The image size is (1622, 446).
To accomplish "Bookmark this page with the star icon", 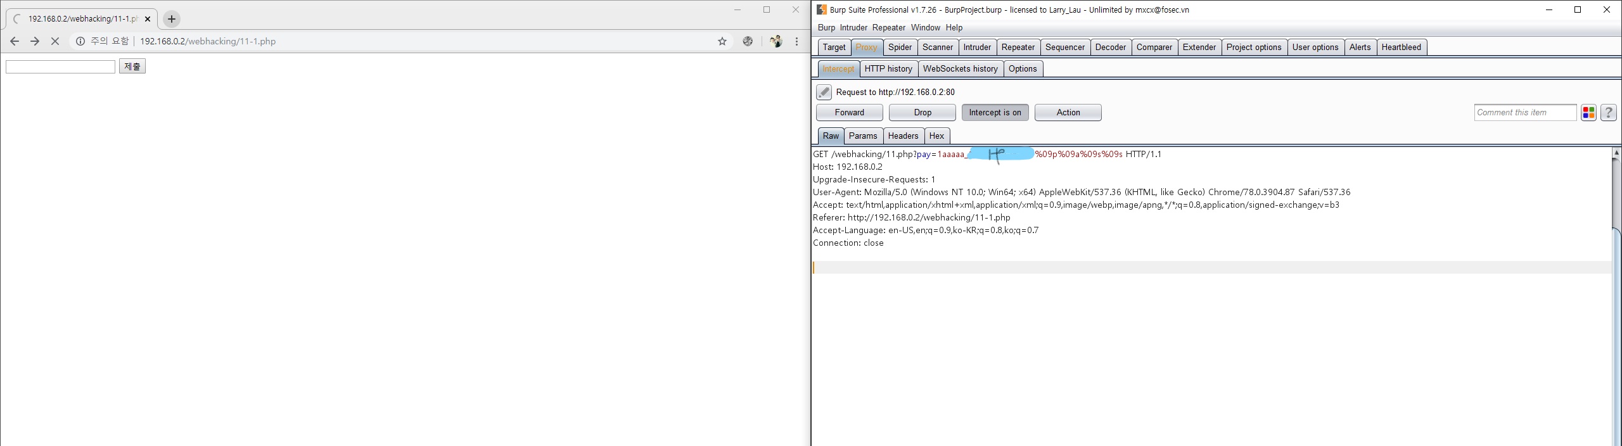I will tap(722, 41).
